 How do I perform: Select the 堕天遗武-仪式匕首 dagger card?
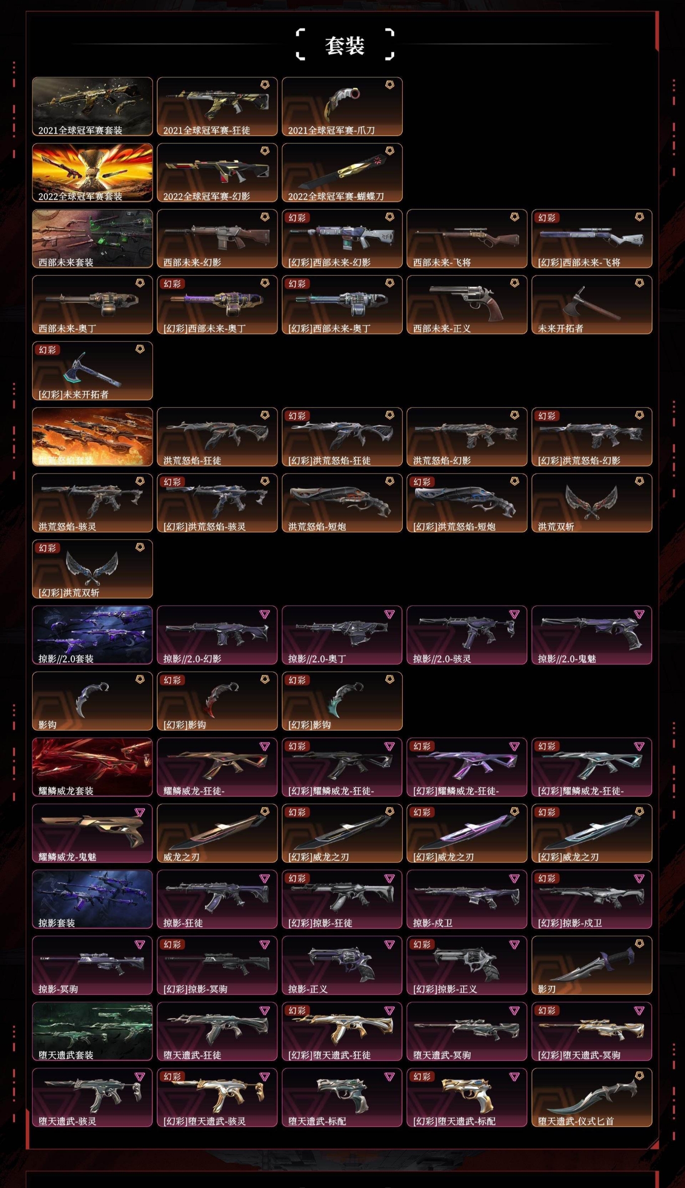click(592, 1097)
